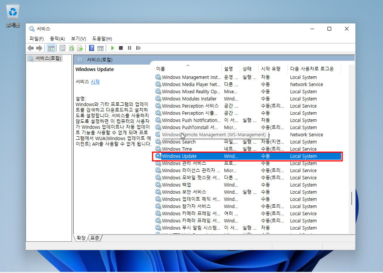Select Windows 관리 서비스 row
This screenshot has height=273, width=383.
tap(248, 163)
